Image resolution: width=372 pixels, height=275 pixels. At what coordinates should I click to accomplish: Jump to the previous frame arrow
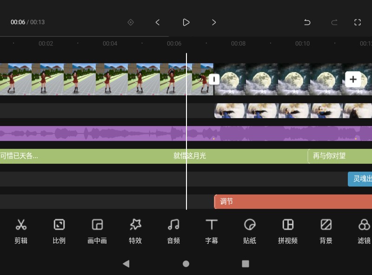(x=158, y=22)
